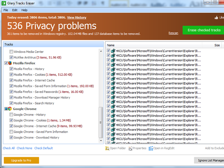
Task: Select Google Chrome - Internet Cache row text
Action: pyautogui.click(x=48, y=126)
